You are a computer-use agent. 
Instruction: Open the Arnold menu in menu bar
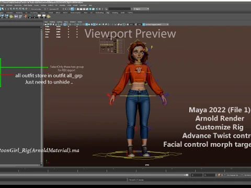point(75,5)
